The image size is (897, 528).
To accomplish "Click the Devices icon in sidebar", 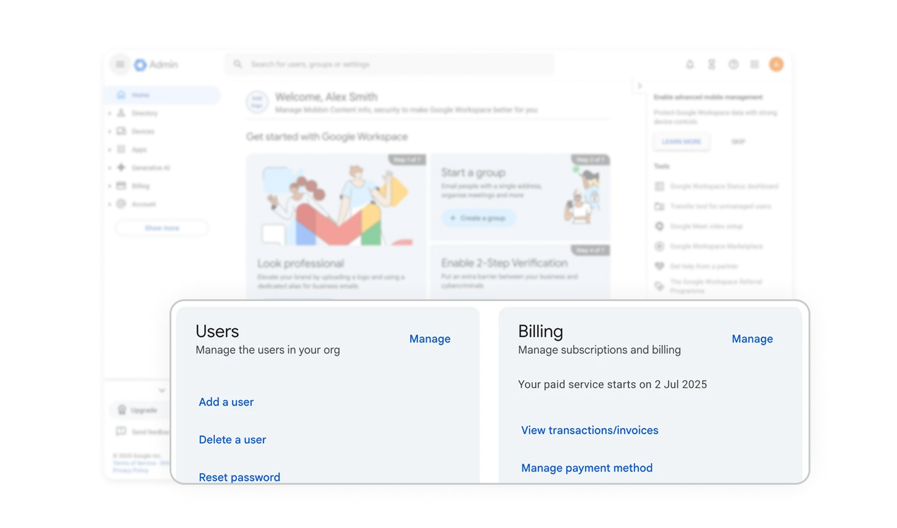I will pyautogui.click(x=121, y=131).
